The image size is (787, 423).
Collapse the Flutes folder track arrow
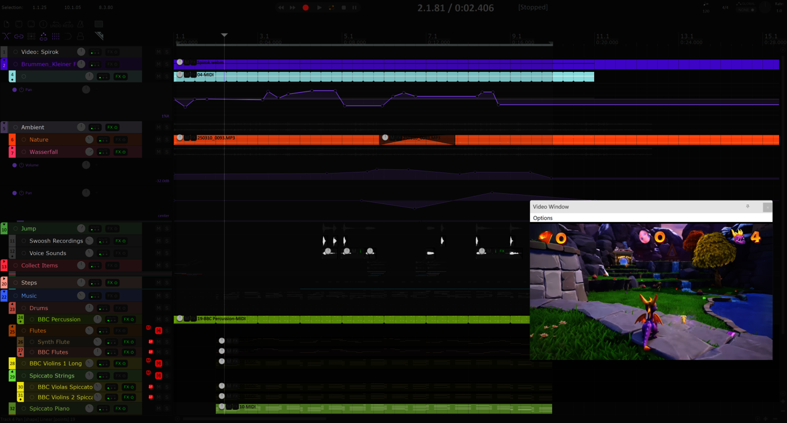pyautogui.click(x=12, y=327)
